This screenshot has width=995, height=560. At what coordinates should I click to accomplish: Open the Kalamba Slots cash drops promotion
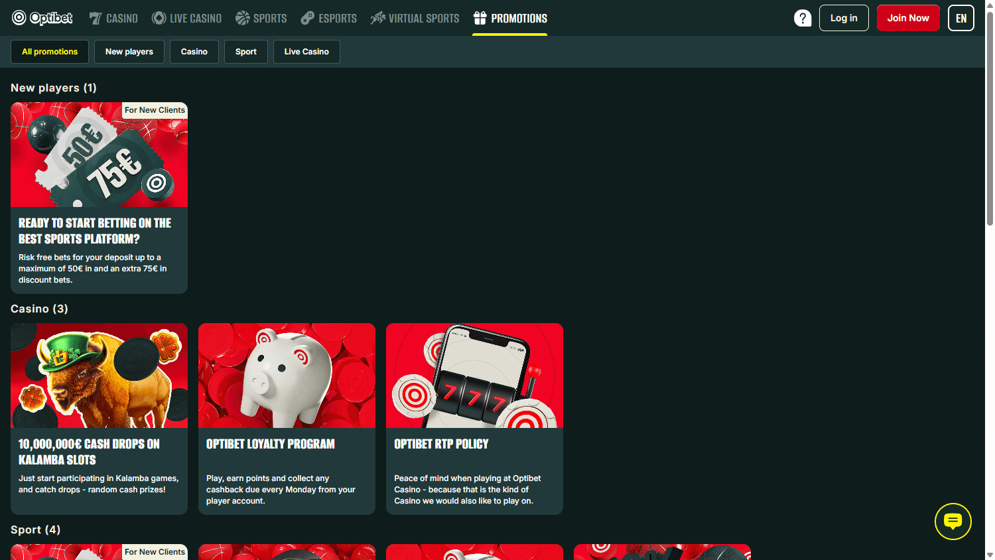click(x=99, y=419)
